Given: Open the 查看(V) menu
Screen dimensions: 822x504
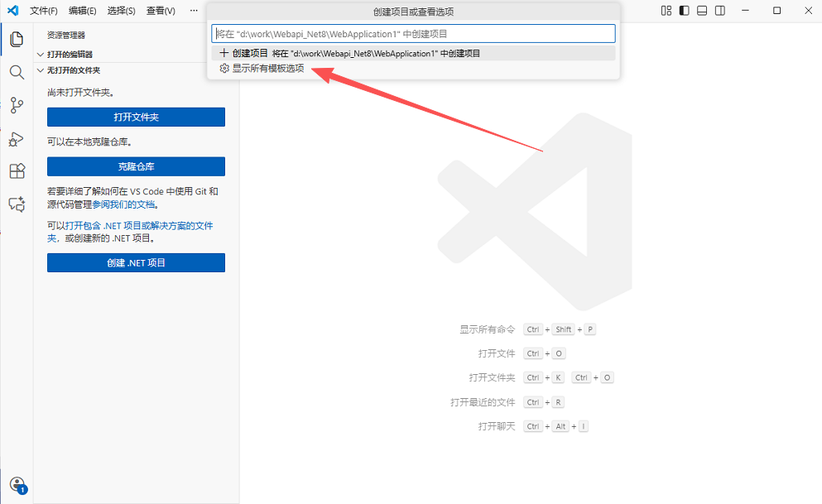Looking at the screenshot, I should pyautogui.click(x=161, y=11).
